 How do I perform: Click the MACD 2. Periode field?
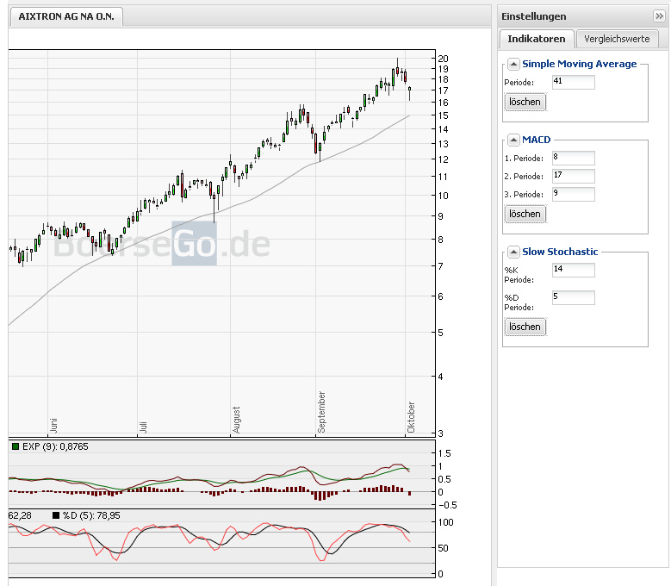pyautogui.click(x=573, y=176)
